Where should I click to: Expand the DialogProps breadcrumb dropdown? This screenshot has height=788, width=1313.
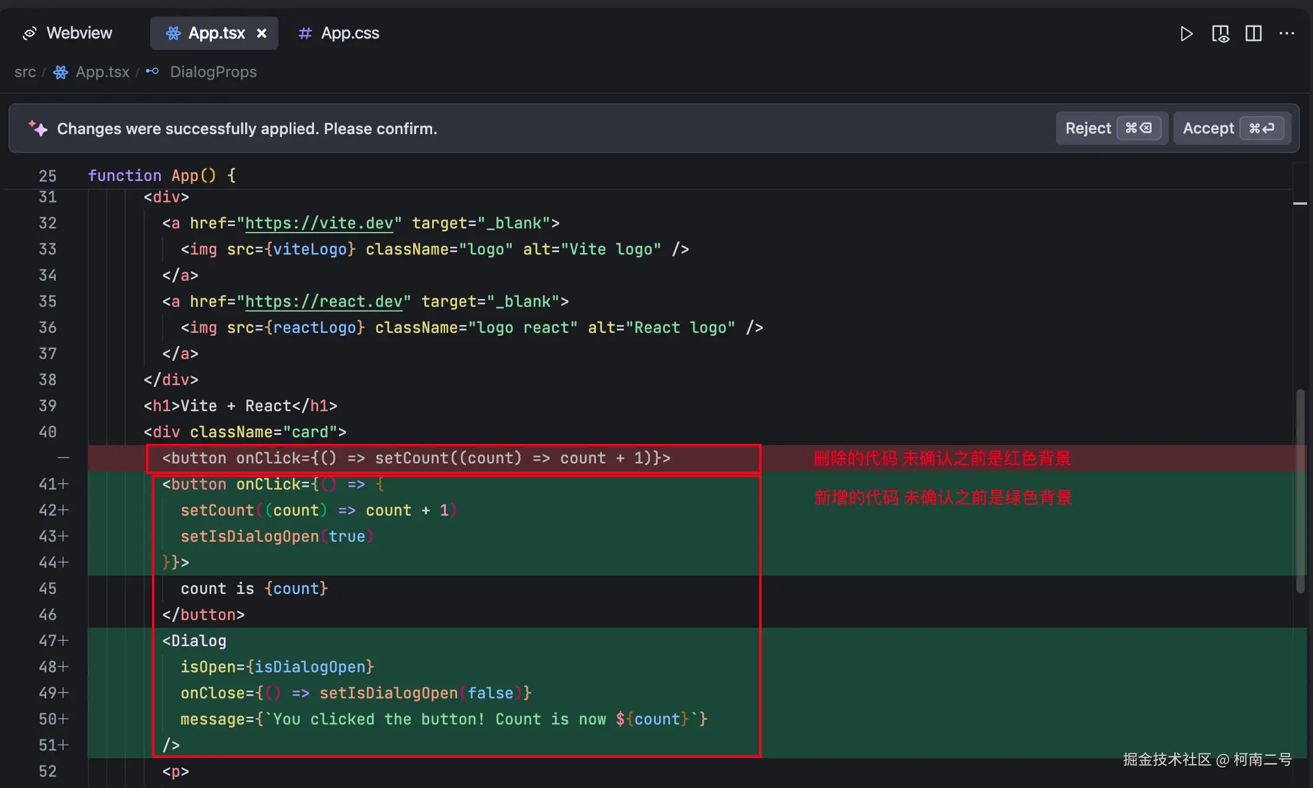tap(213, 72)
